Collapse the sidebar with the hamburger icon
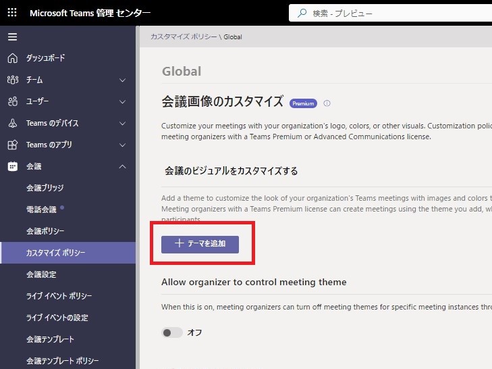This screenshot has width=492, height=369. (x=13, y=37)
